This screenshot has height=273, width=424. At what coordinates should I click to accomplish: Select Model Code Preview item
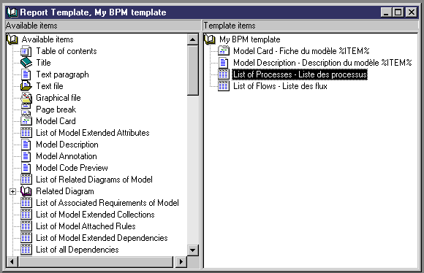pyautogui.click(x=72, y=168)
